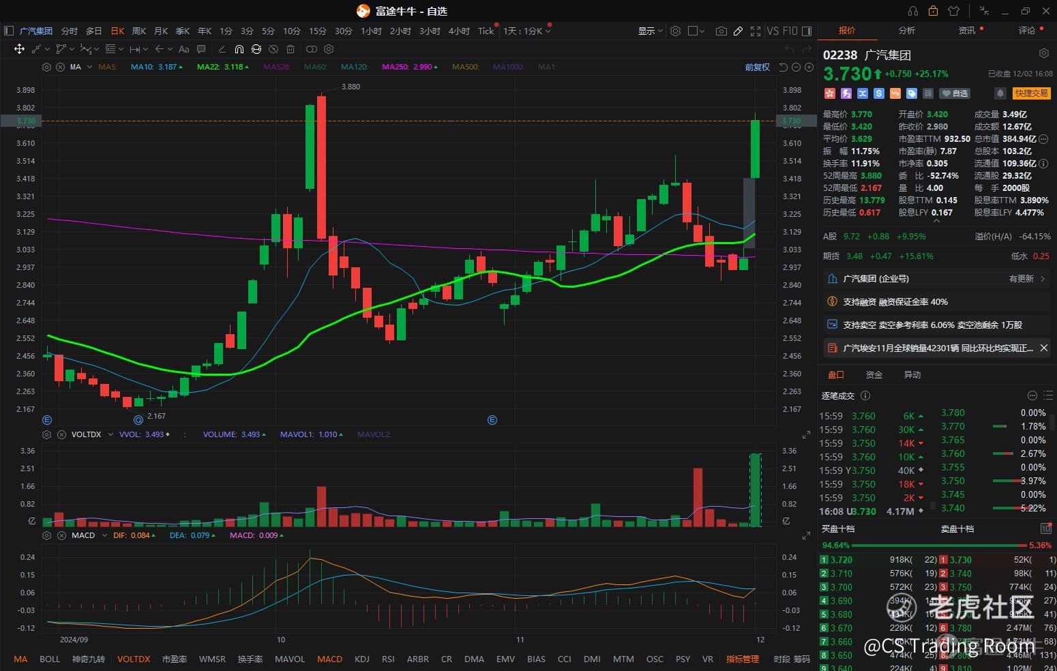Viewport: 1057px width, 671px height.
Task: Reset the chart view with the restore arrow
Action: point(783,67)
